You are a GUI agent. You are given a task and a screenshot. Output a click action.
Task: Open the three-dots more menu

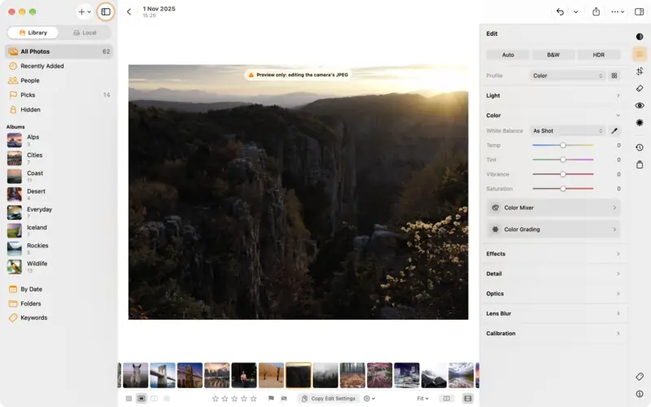coord(618,11)
